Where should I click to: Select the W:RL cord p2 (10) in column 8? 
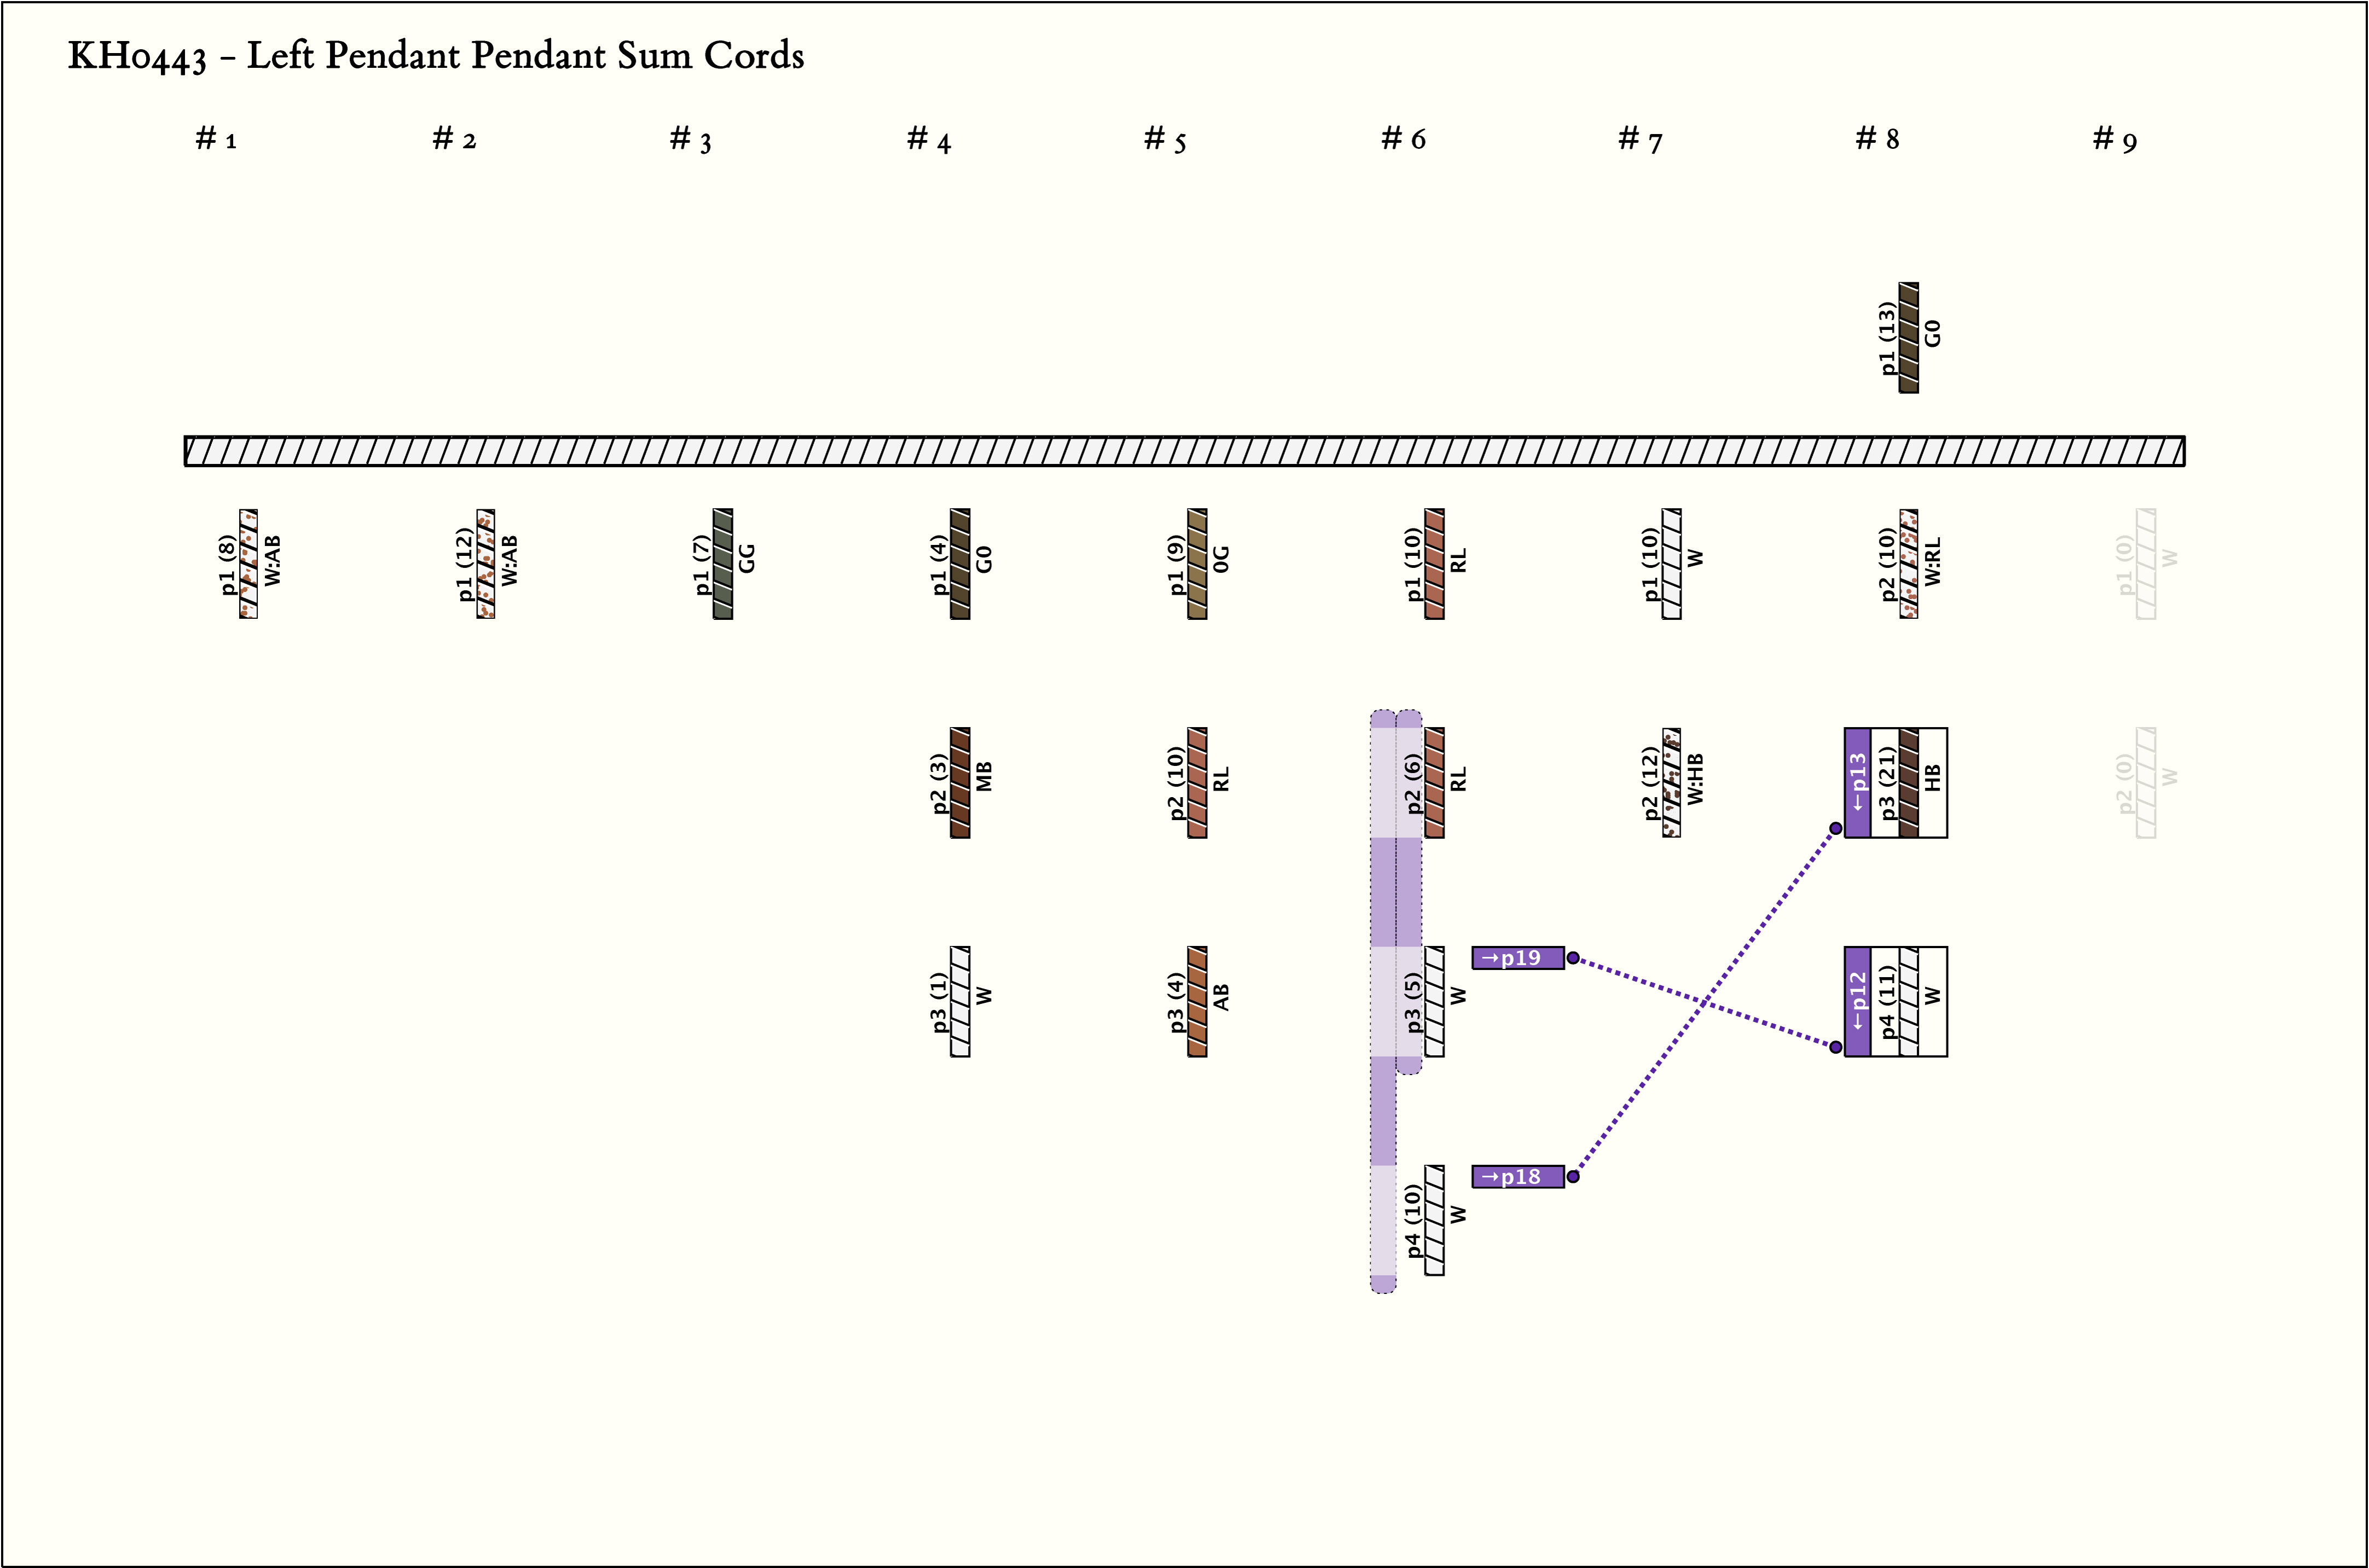[1908, 564]
